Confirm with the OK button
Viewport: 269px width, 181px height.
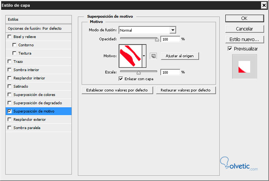point(245,18)
